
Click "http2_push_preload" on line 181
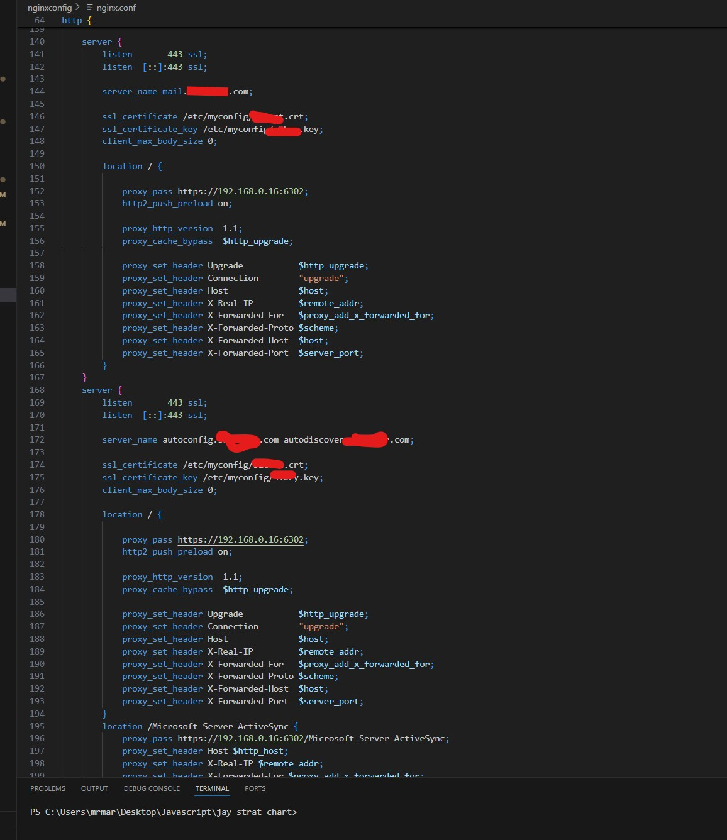pyautogui.click(x=167, y=552)
